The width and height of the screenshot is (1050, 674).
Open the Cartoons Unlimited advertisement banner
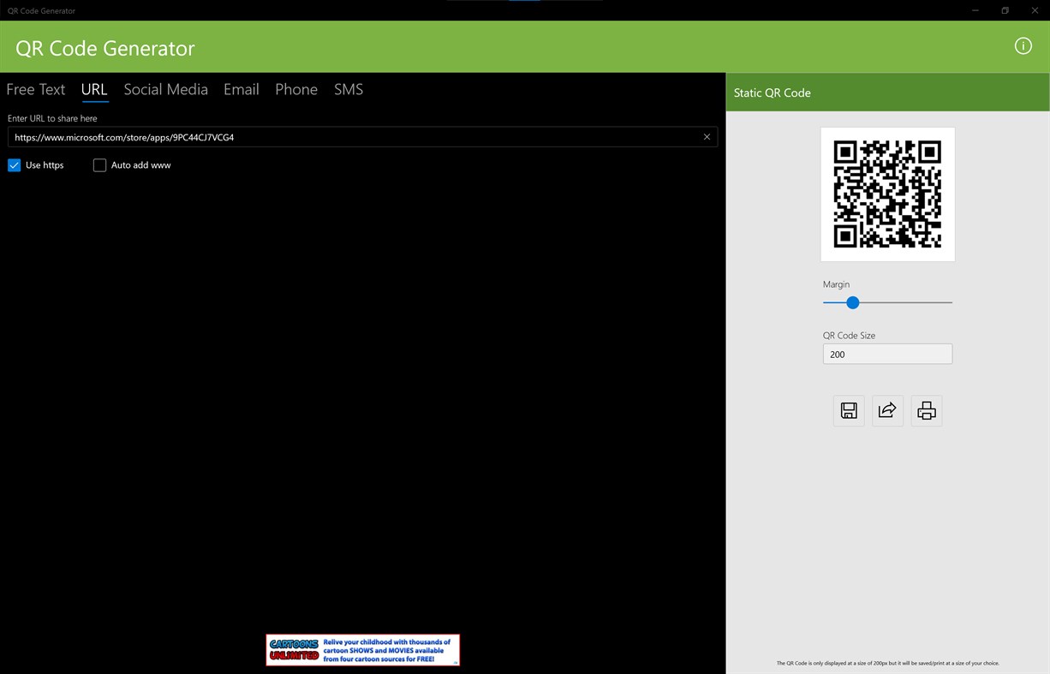[x=362, y=649]
